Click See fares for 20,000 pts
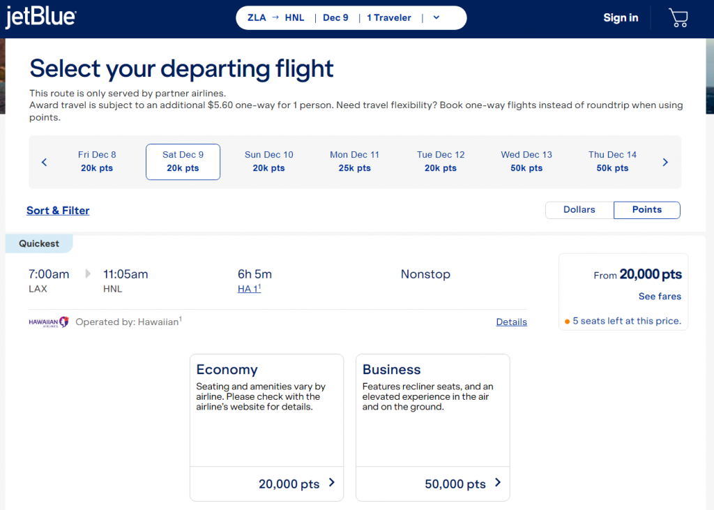 click(659, 296)
